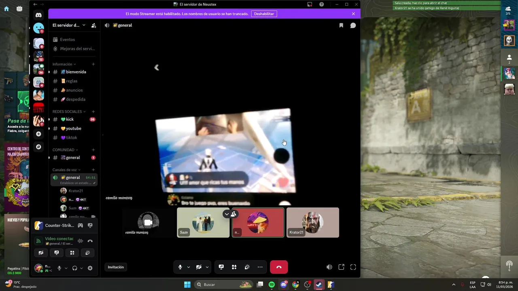
Task: Open Mejoras del servidor in the sidebar
Action: tap(74, 48)
